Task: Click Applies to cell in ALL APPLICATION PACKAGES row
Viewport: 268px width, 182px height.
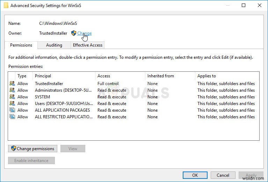Action: coord(226,110)
